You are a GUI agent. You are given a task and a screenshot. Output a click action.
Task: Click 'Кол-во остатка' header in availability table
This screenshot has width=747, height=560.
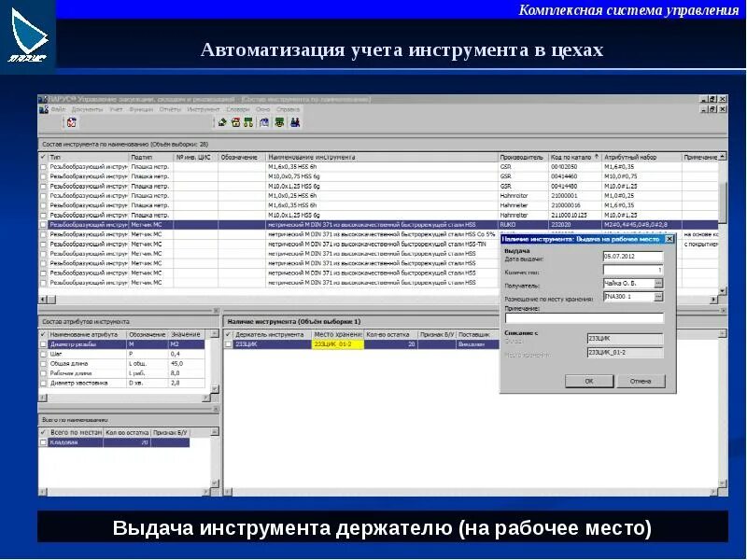390,335
